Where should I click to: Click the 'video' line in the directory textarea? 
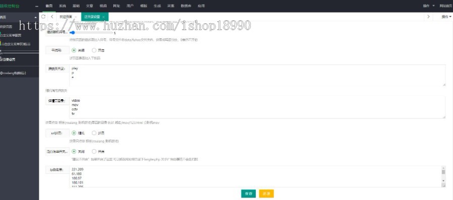pos(75,101)
